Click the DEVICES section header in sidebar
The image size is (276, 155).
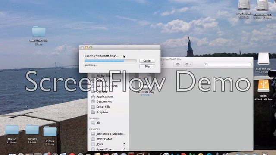(x=94, y=129)
